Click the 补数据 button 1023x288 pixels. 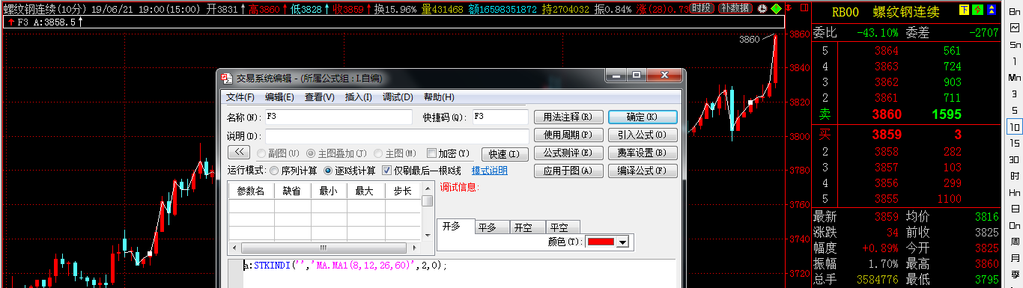coord(735,8)
